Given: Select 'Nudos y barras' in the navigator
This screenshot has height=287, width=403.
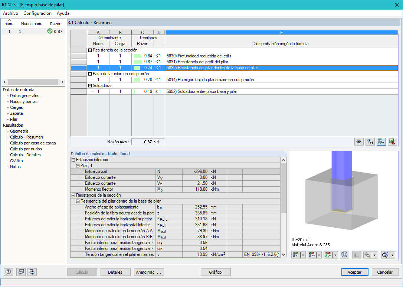Looking at the screenshot, I should point(24,101).
